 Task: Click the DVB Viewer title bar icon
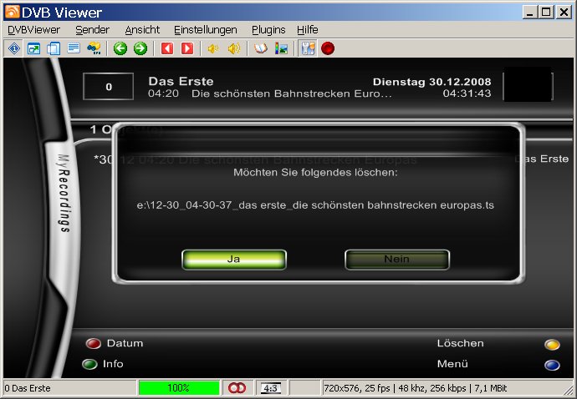tap(12, 12)
